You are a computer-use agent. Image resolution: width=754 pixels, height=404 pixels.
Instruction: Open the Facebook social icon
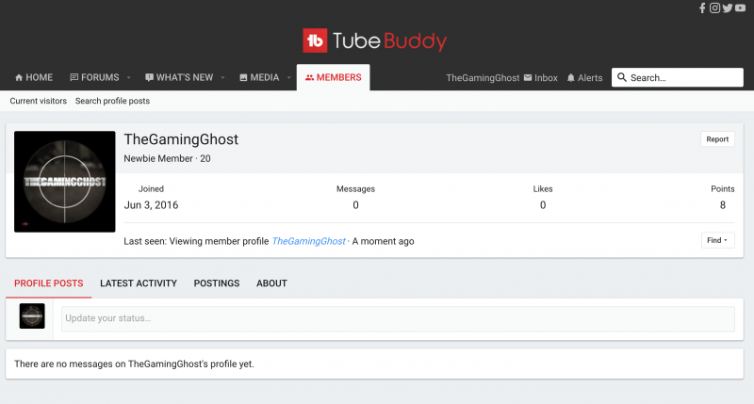702,8
